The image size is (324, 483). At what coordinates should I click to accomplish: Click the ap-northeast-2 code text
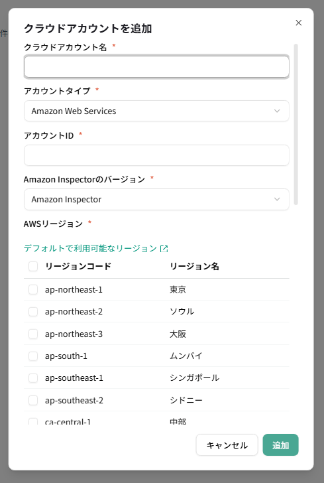pos(74,312)
